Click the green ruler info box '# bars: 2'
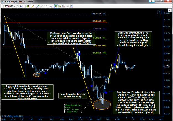 pyautogui.click(x=73, y=109)
